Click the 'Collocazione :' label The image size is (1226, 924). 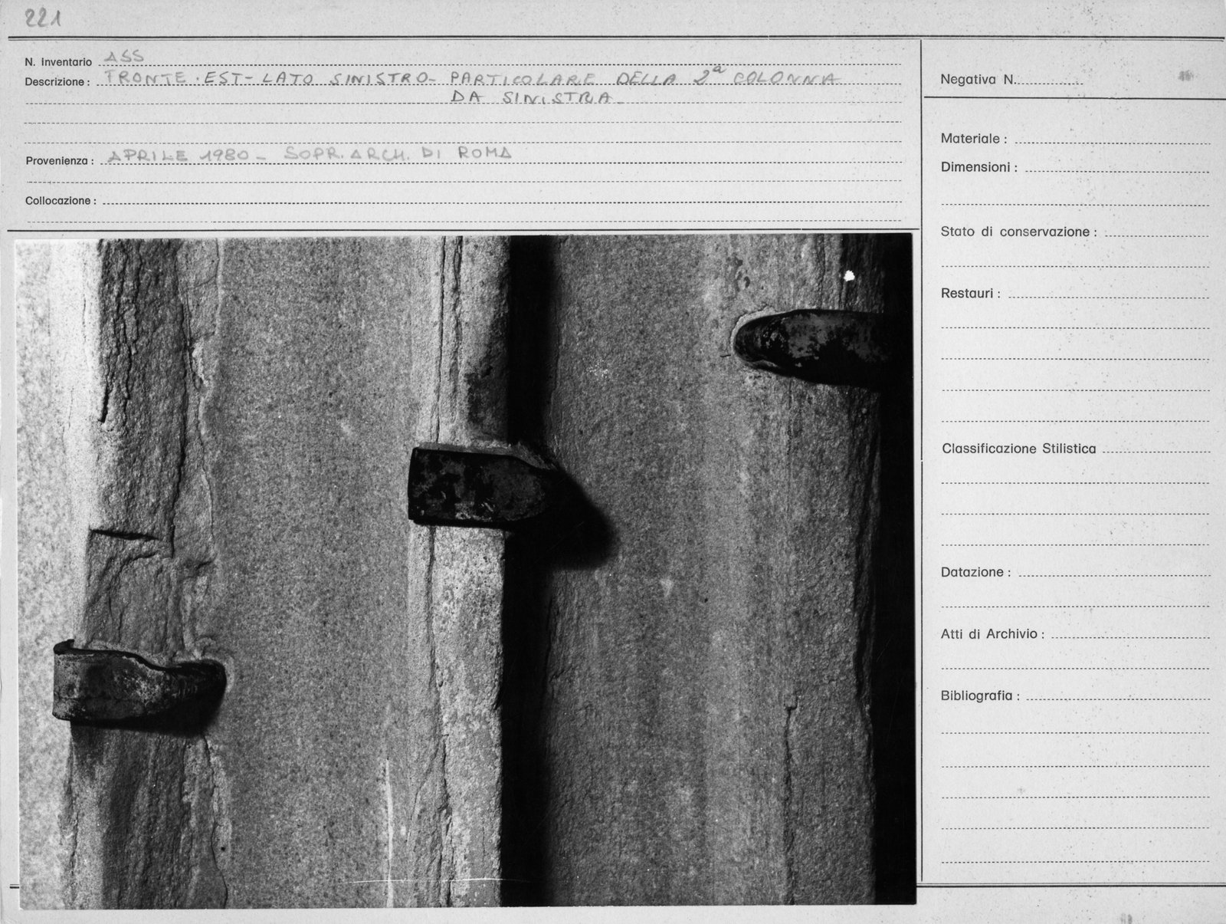click(61, 201)
